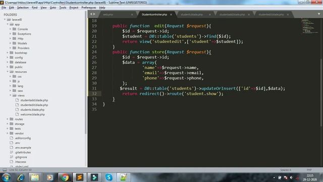Image resolution: width=323 pixels, height=182 pixels.
Task: Close the Studentcontroller.php tab
Action: tap(171, 15)
